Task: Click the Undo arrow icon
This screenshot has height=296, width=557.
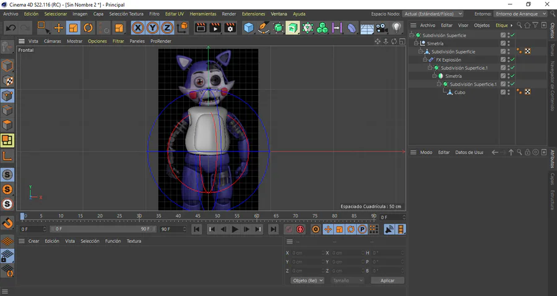Action: tap(11, 28)
